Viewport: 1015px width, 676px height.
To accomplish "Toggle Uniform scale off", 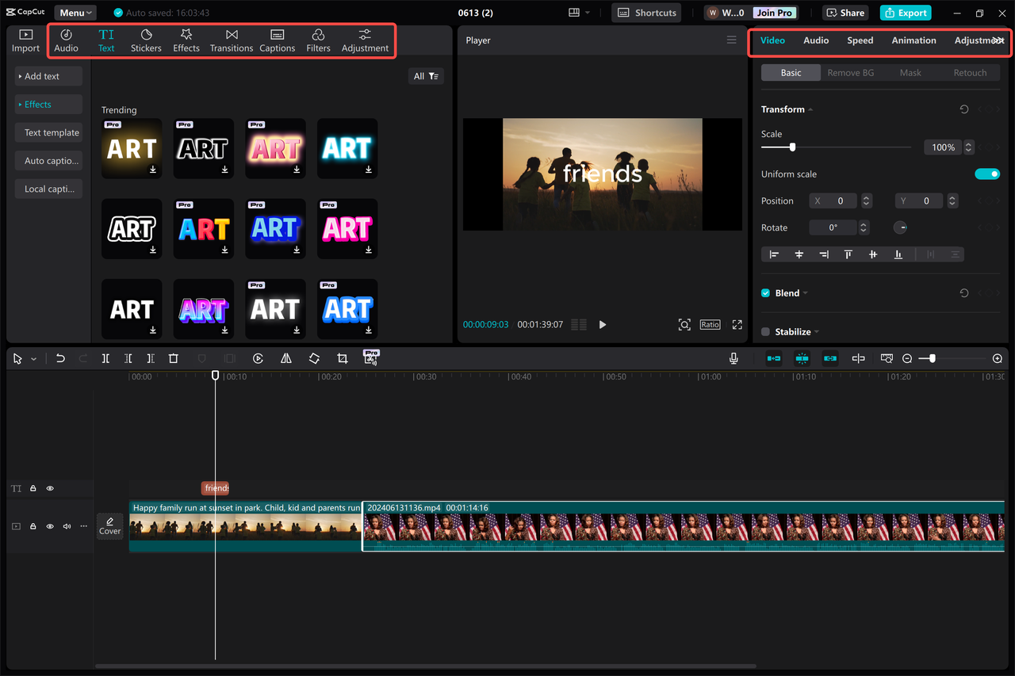I will (987, 174).
